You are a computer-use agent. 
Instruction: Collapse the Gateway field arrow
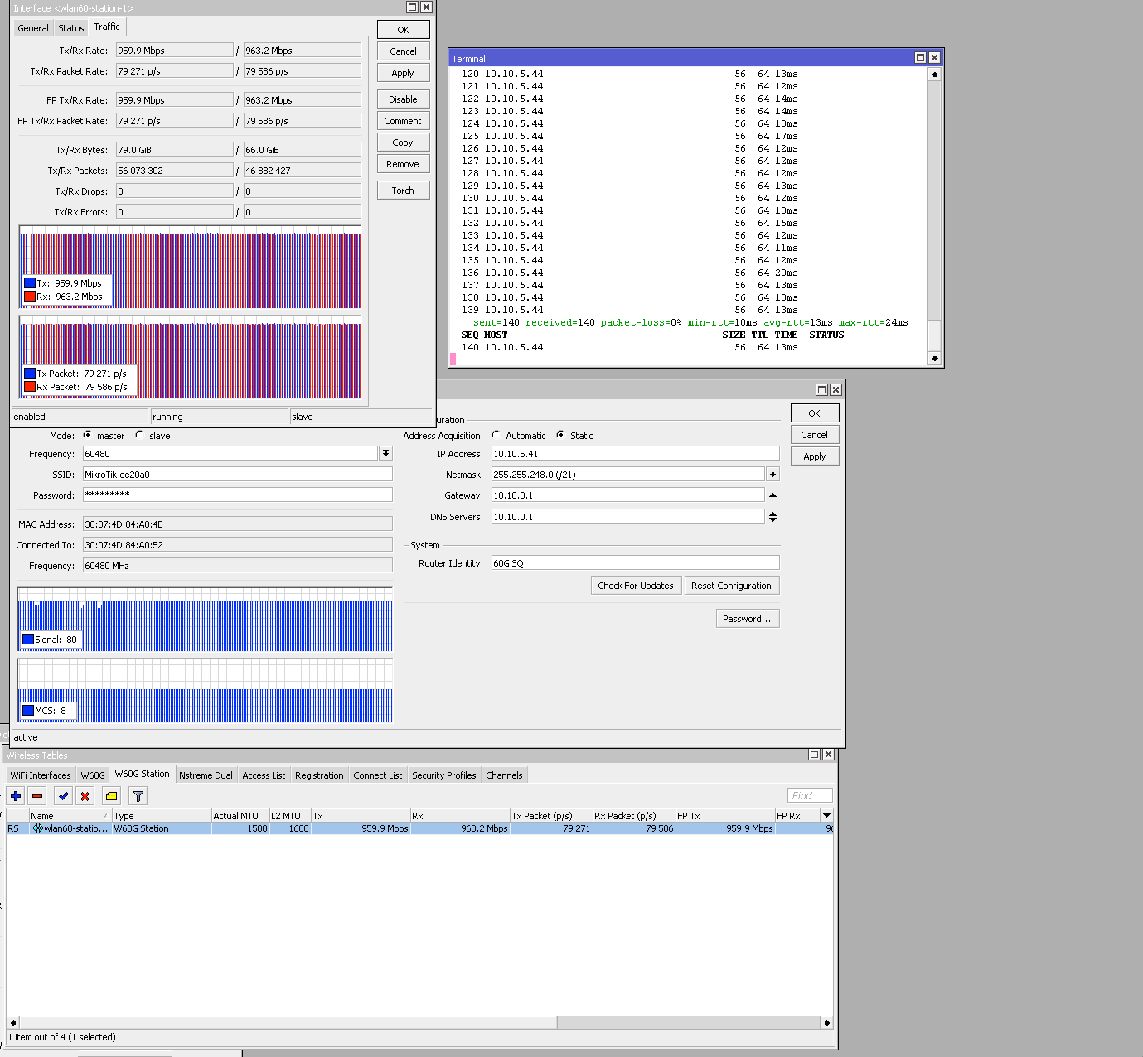point(772,495)
